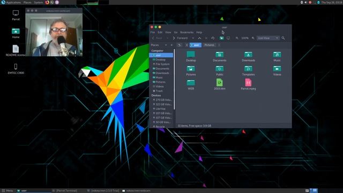This screenshot has height=193, width=343.
Task: Select the 322 GB Volume device
Action: (x=161, y=105)
